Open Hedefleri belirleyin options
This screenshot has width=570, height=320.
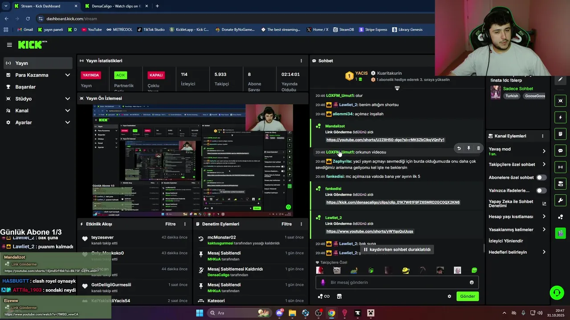[517, 252]
